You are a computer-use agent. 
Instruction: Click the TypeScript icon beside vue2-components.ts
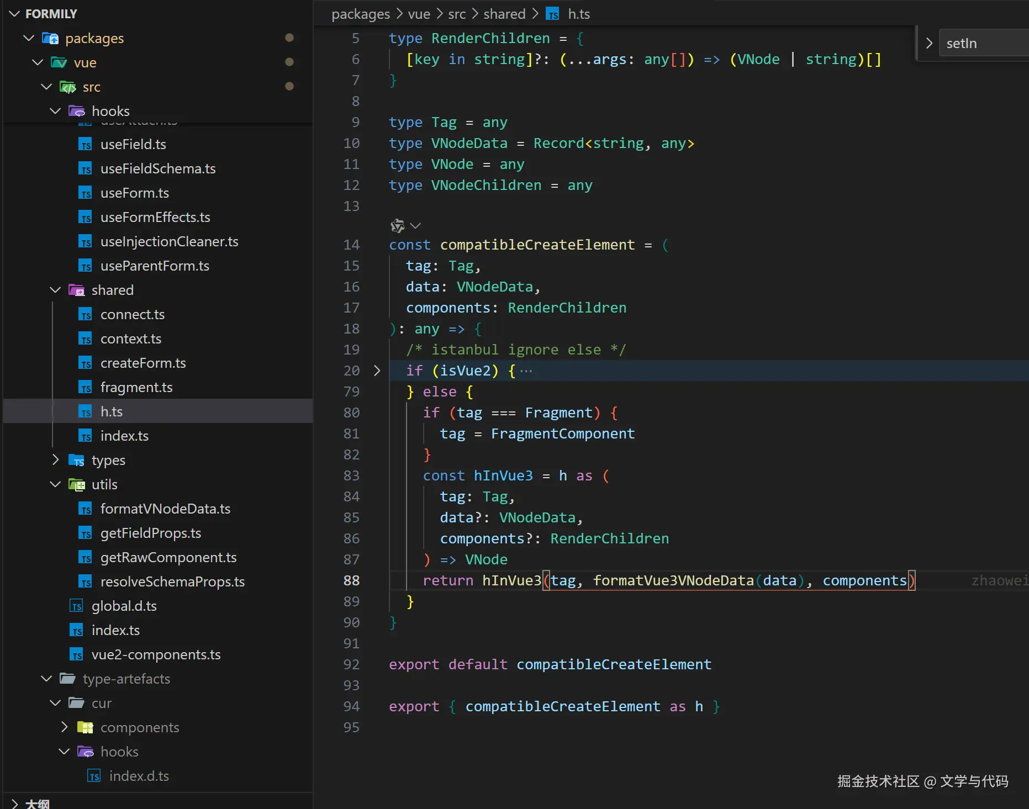point(77,654)
